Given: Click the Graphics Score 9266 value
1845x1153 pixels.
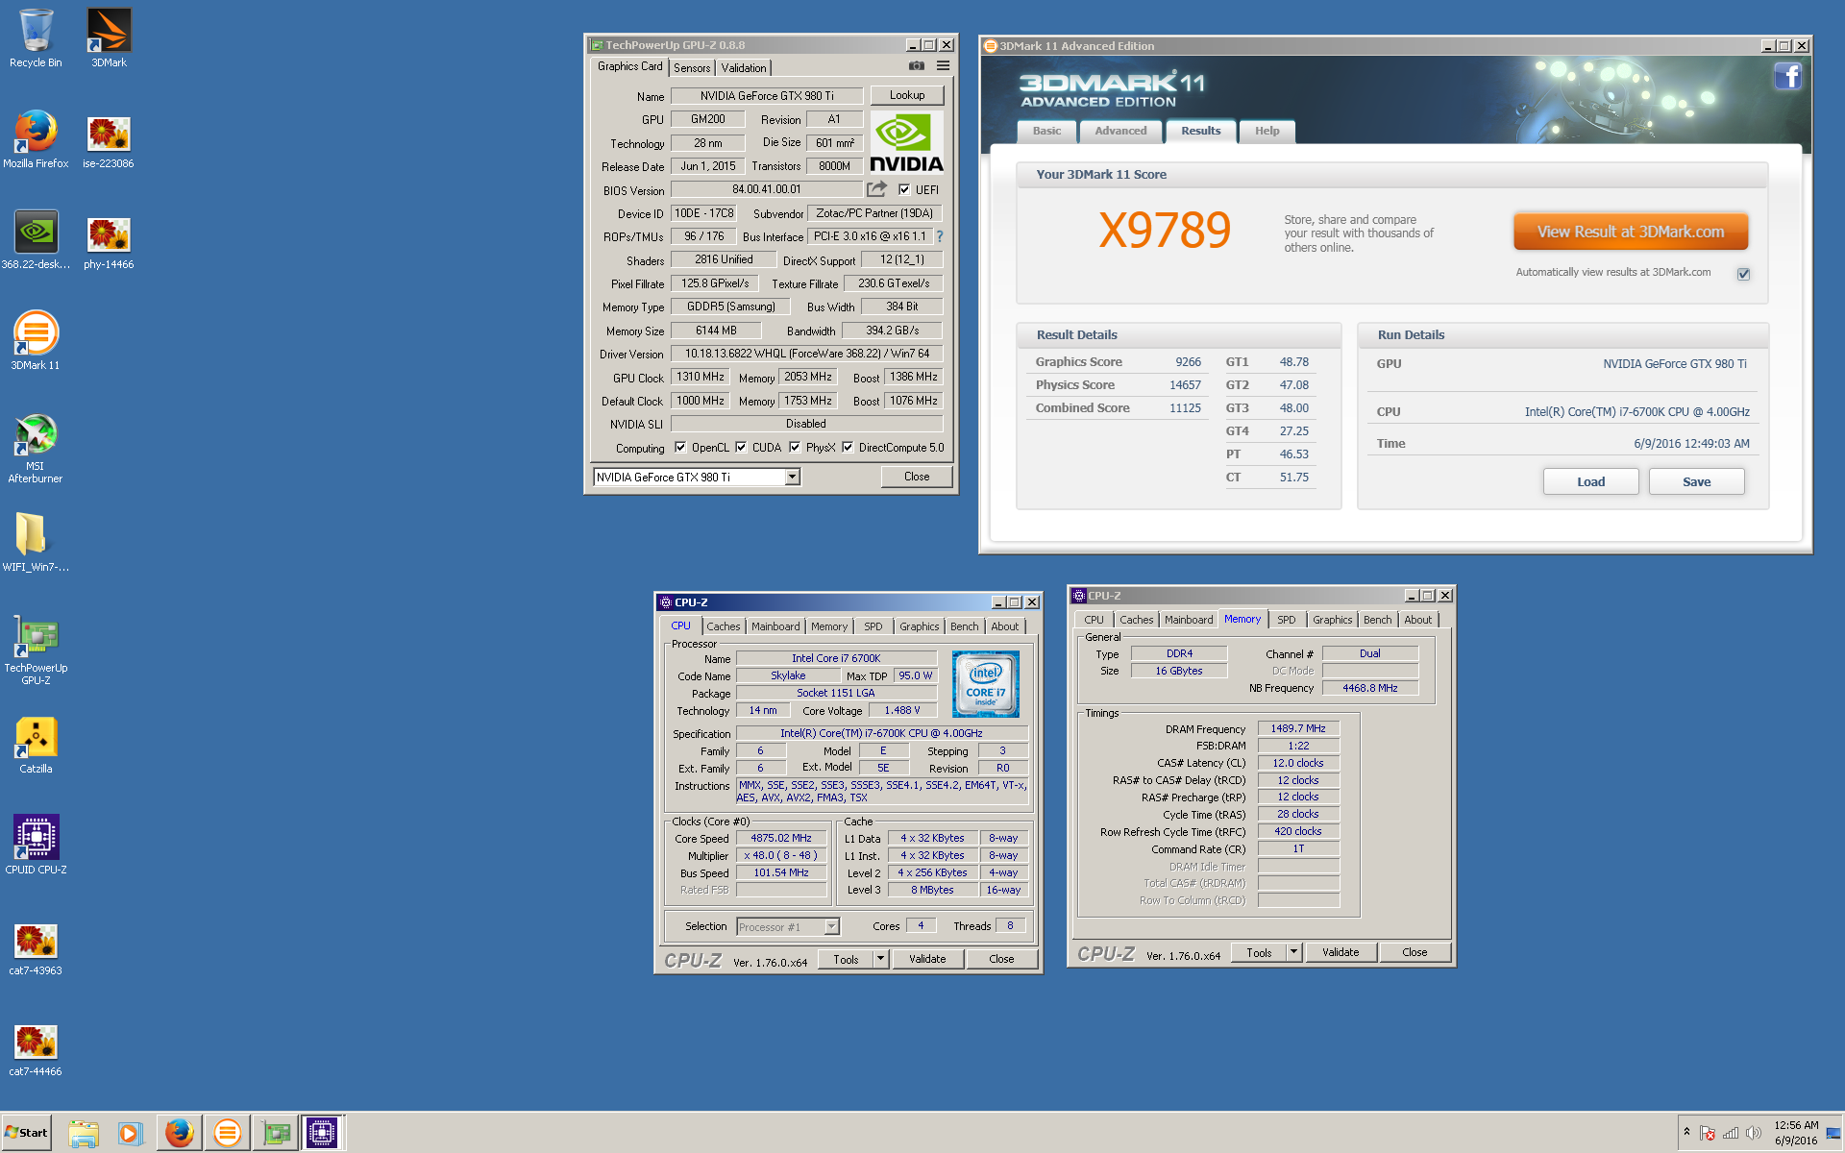Looking at the screenshot, I should (1188, 362).
